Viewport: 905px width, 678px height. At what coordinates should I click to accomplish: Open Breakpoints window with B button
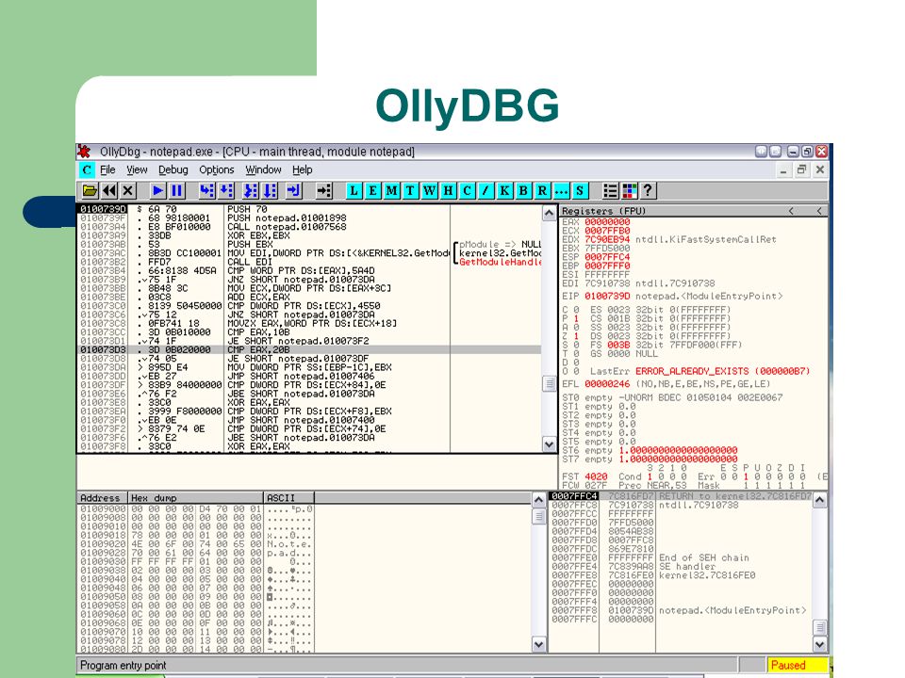(x=523, y=191)
